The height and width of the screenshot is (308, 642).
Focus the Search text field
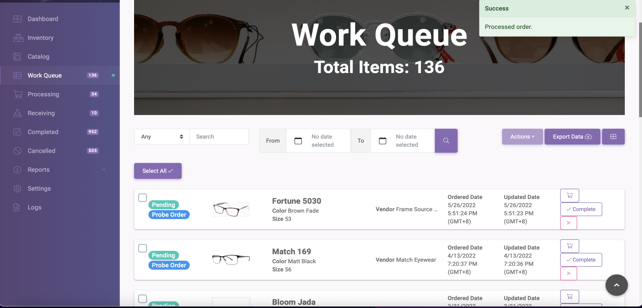pos(219,137)
